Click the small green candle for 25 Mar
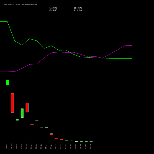This screenshot has width=154, height=154. (17, 120)
